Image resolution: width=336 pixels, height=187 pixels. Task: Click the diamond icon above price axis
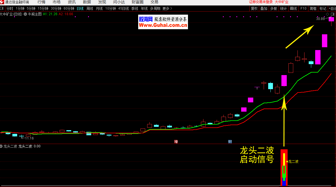pyautogui.click(x=328, y=14)
